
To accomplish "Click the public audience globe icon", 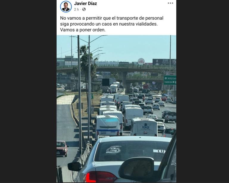I will pyautogui.click(x=84, y=9).
